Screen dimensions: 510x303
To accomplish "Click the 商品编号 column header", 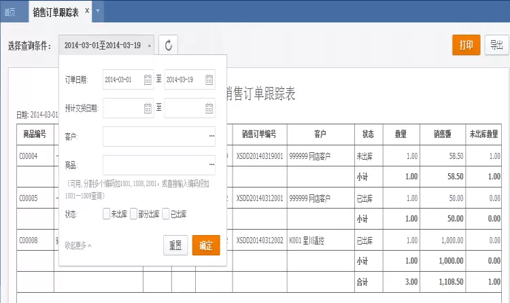I will point(35,134).
